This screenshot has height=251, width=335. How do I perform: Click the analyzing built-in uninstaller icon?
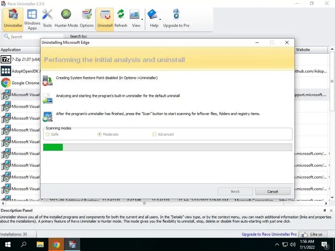coord(47,98)
